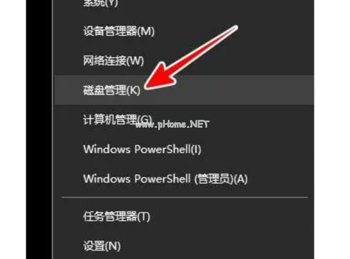The height and width of the screenshot is (259, 350).
Task: Run Windows PowerShell (管理员)(A) as admin
Action: pos(184,178)
